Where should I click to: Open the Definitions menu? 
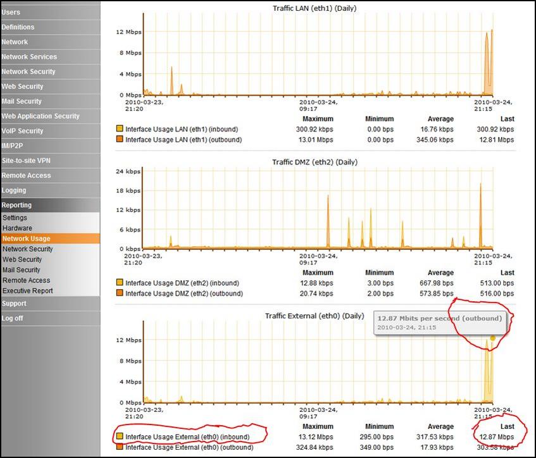[x=18, y=27]
